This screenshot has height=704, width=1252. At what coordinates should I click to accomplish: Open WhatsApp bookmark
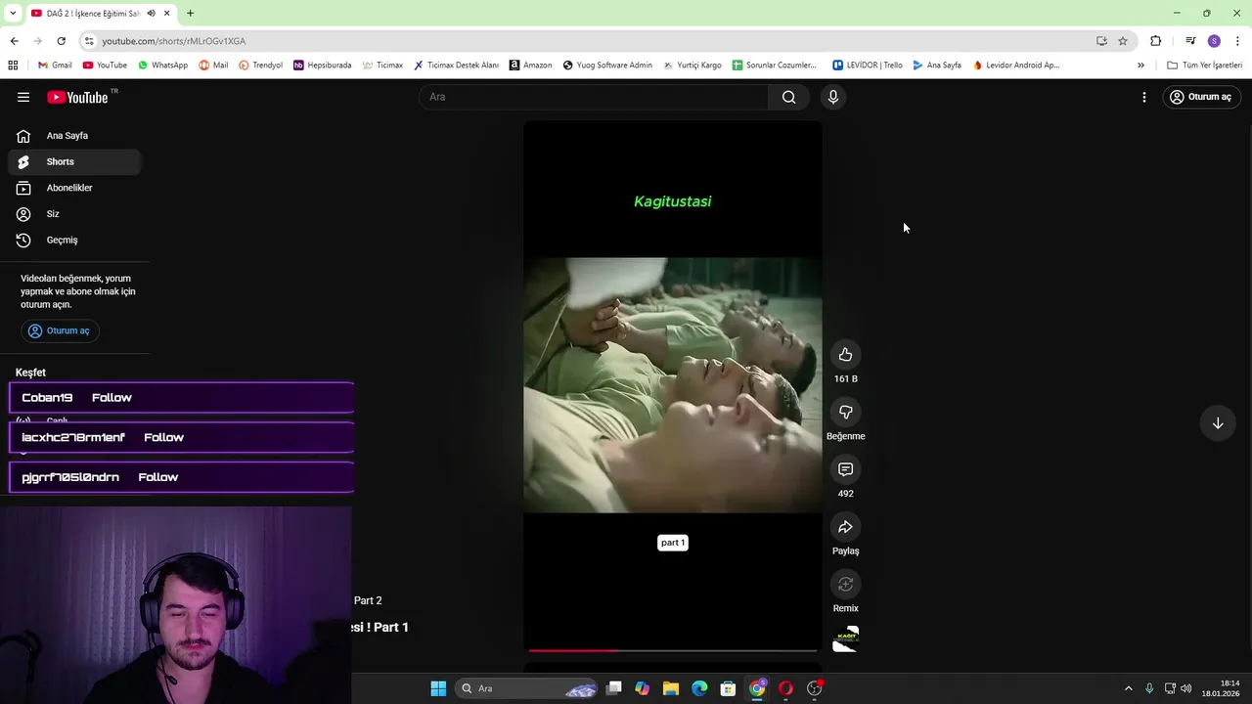(162, 66)
